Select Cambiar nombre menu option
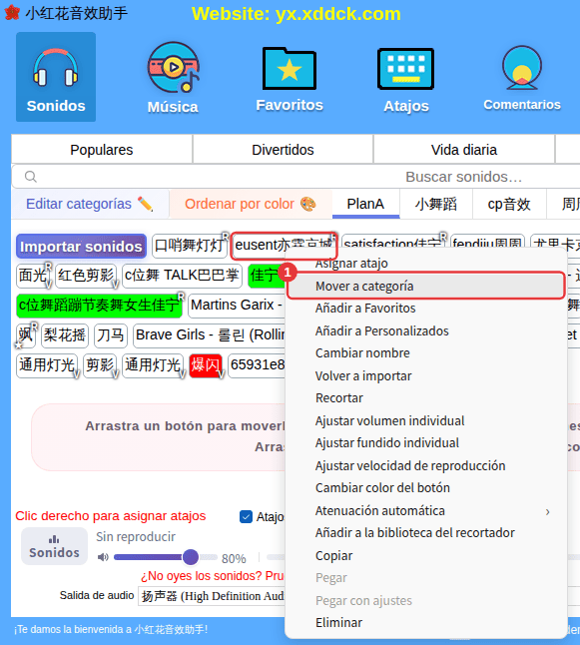Image resolution: width=580 pixels, height=645 pixels. [426, 352]
